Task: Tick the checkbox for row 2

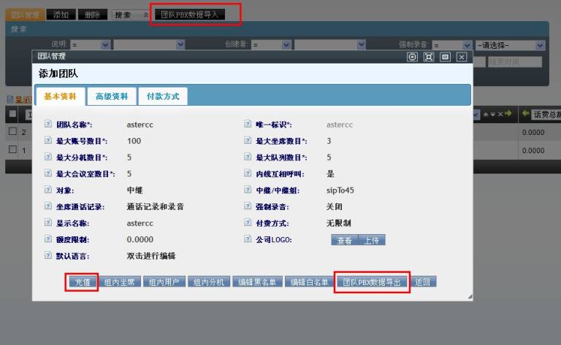Action: pyautogui.click(x=12, y=132)
